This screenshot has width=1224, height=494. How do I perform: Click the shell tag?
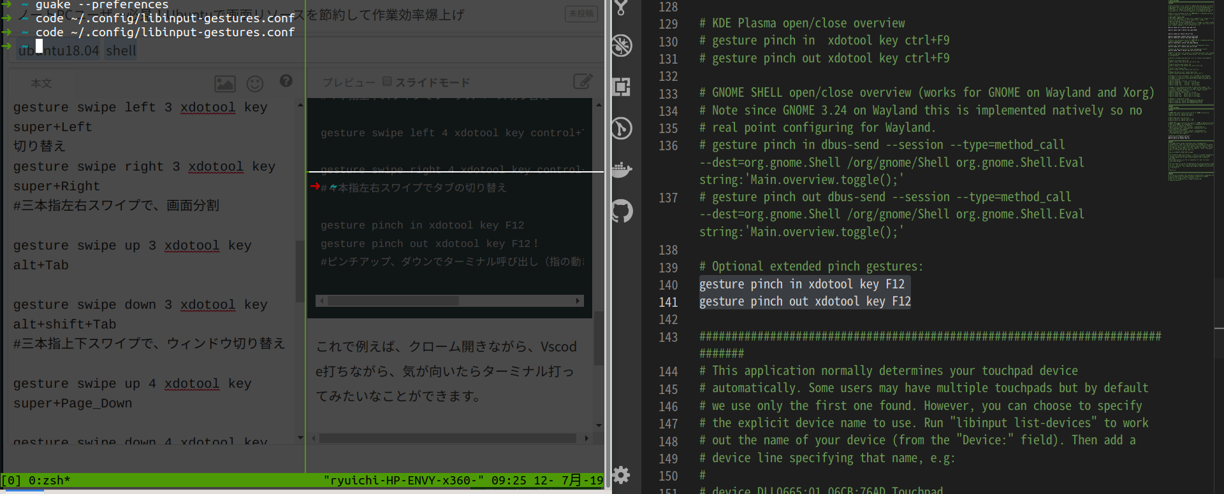click(x=121, y=51)
